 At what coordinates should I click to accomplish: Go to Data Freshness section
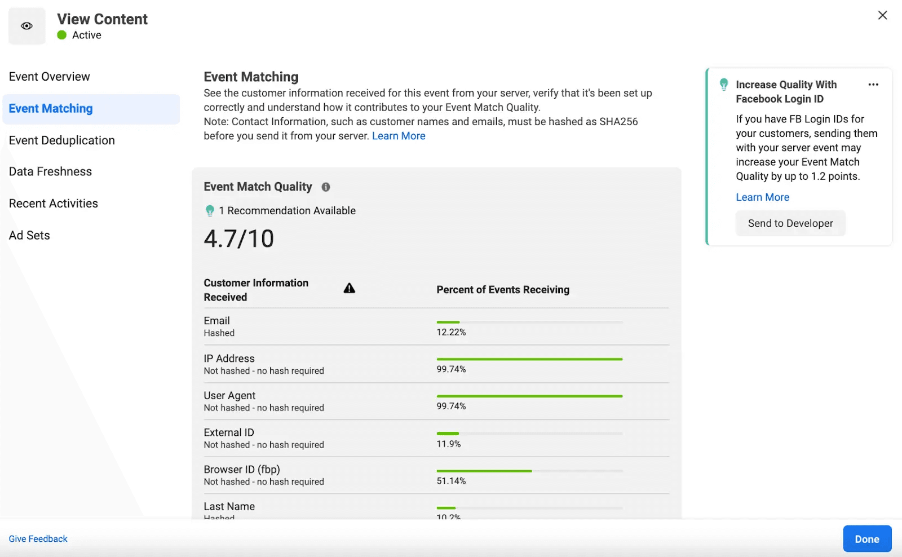50,171
